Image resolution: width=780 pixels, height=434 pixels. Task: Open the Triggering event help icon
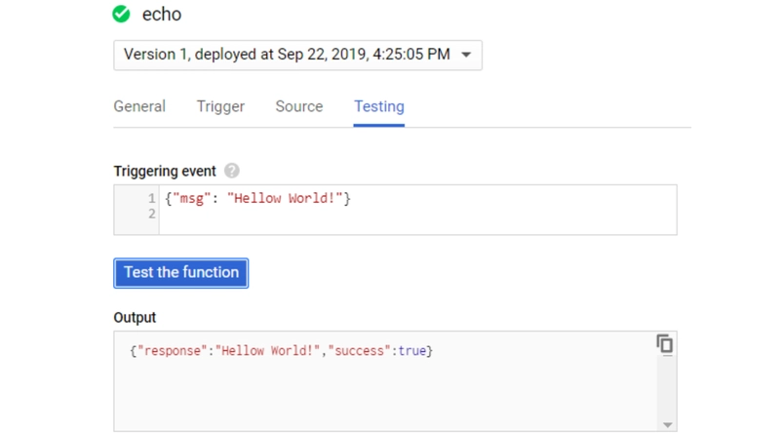231,171
